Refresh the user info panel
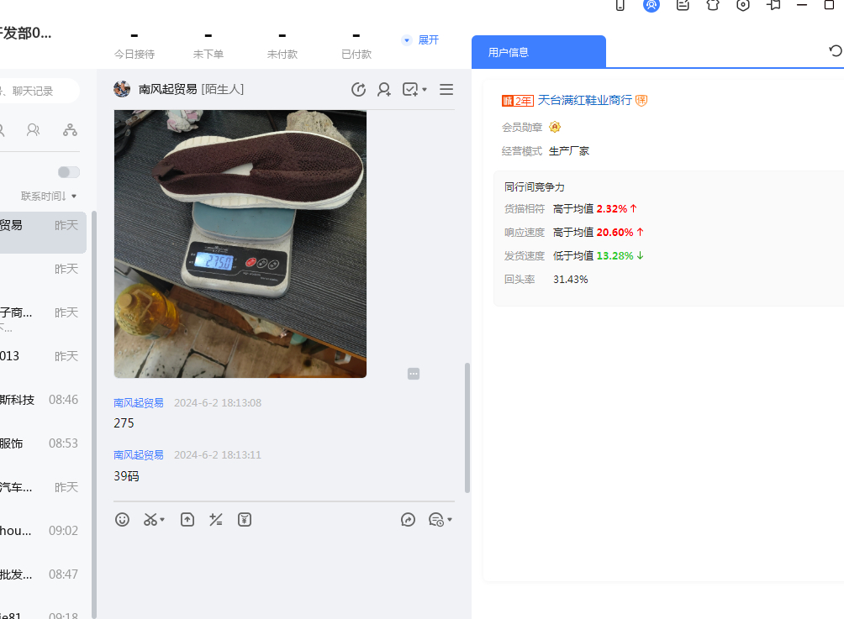This screenshot has height=619, width=844. [836, 51]
